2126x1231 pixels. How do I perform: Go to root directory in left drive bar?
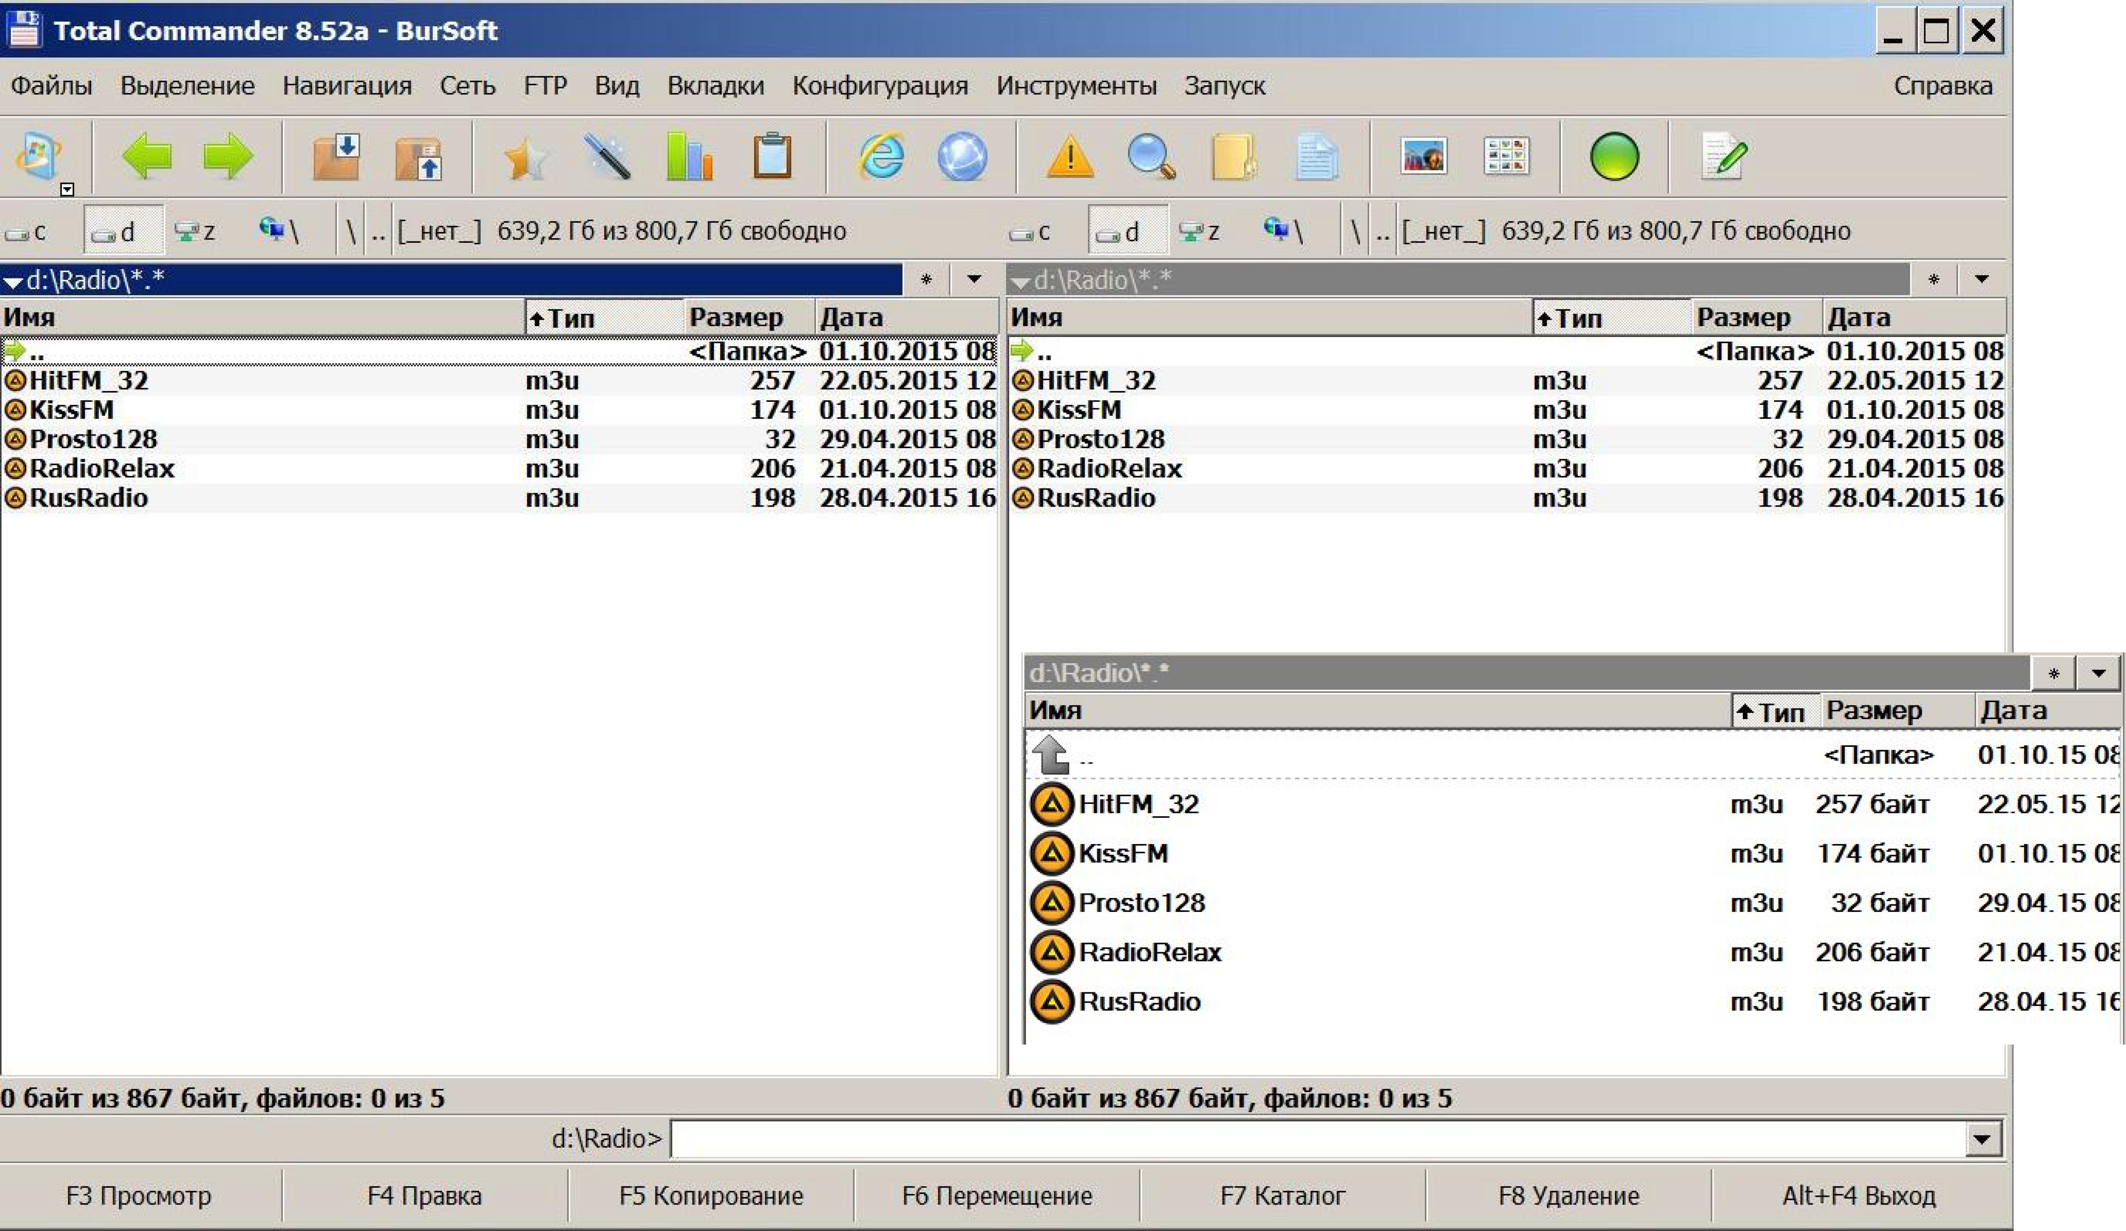pos(351,231)
